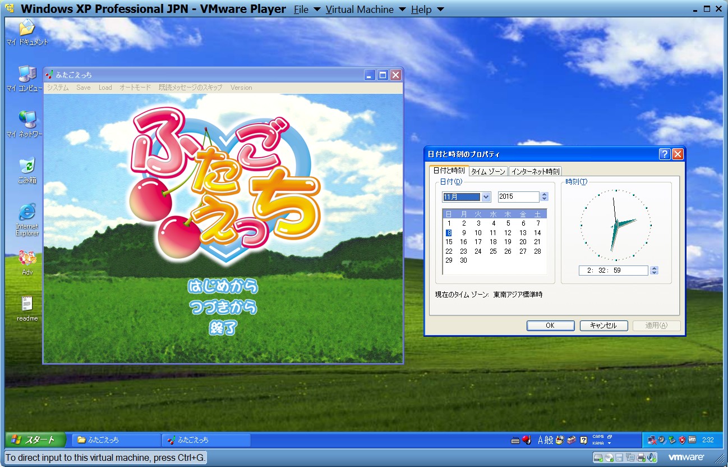Open the readme text file icon
728x467 pixels.
tap(27, 309)
